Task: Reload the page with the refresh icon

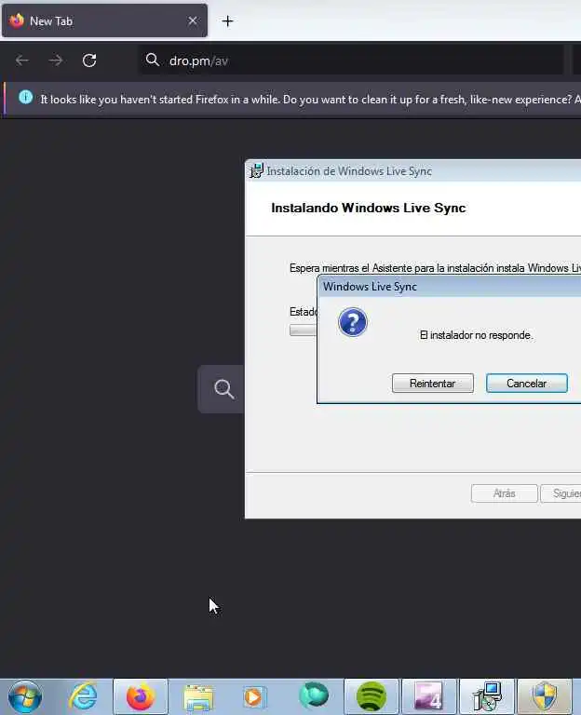Action: [x=89, y=61]
